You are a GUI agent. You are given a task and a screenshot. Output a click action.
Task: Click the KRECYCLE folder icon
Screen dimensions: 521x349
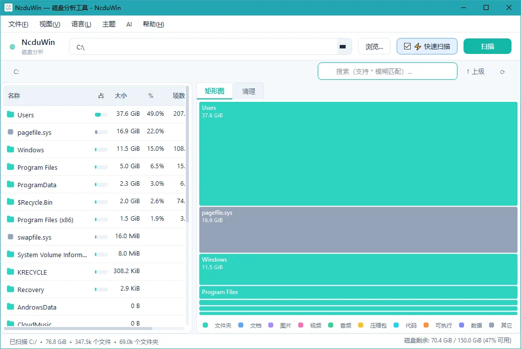tap(10, 272)
